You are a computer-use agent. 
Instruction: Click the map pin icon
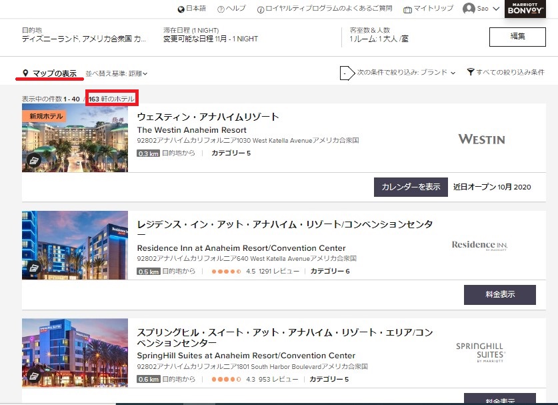pyautogui.click(x=25, y=73)
